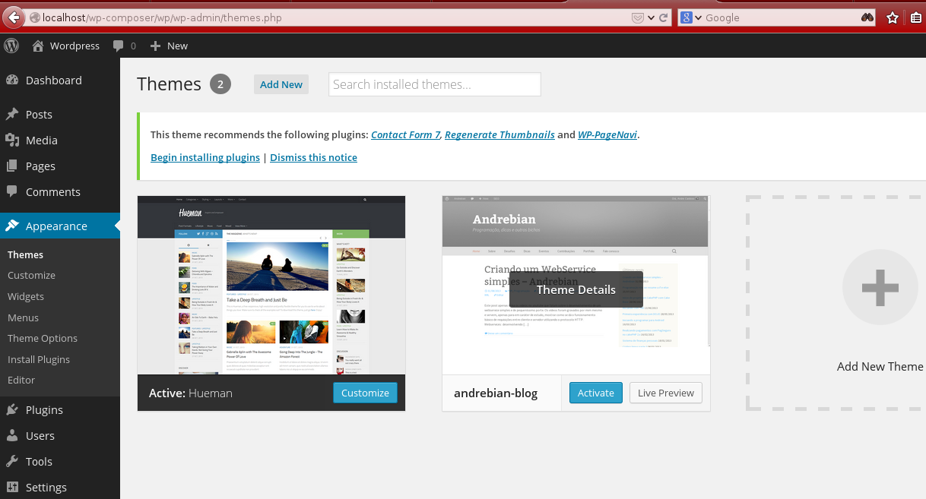
Task: Open the WP-PageNavi plugin link
Action: 607,134
